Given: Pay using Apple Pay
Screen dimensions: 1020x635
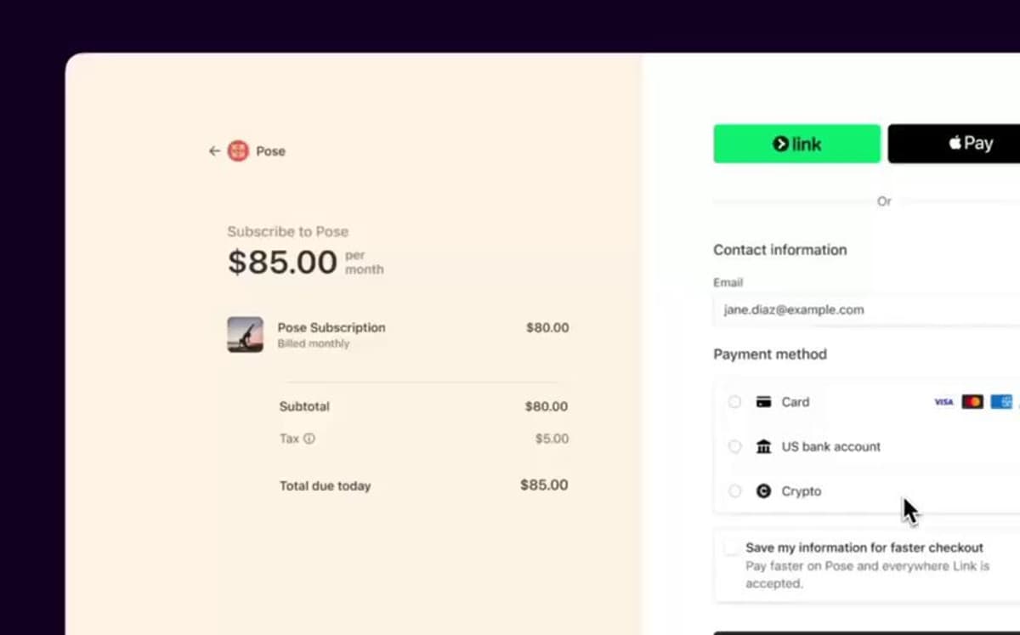Looking at the screenshot, I should [x=969, y=143].
